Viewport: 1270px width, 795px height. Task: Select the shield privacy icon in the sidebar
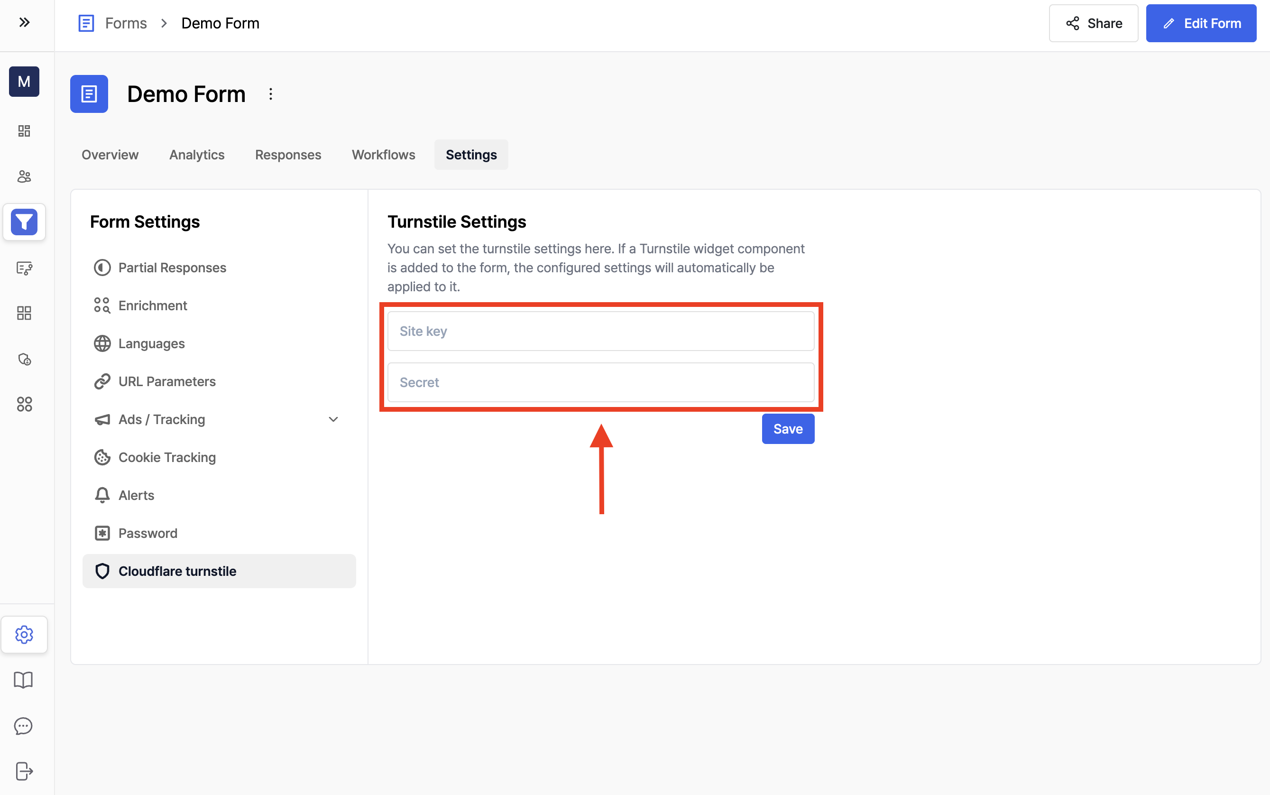[24, 360]
